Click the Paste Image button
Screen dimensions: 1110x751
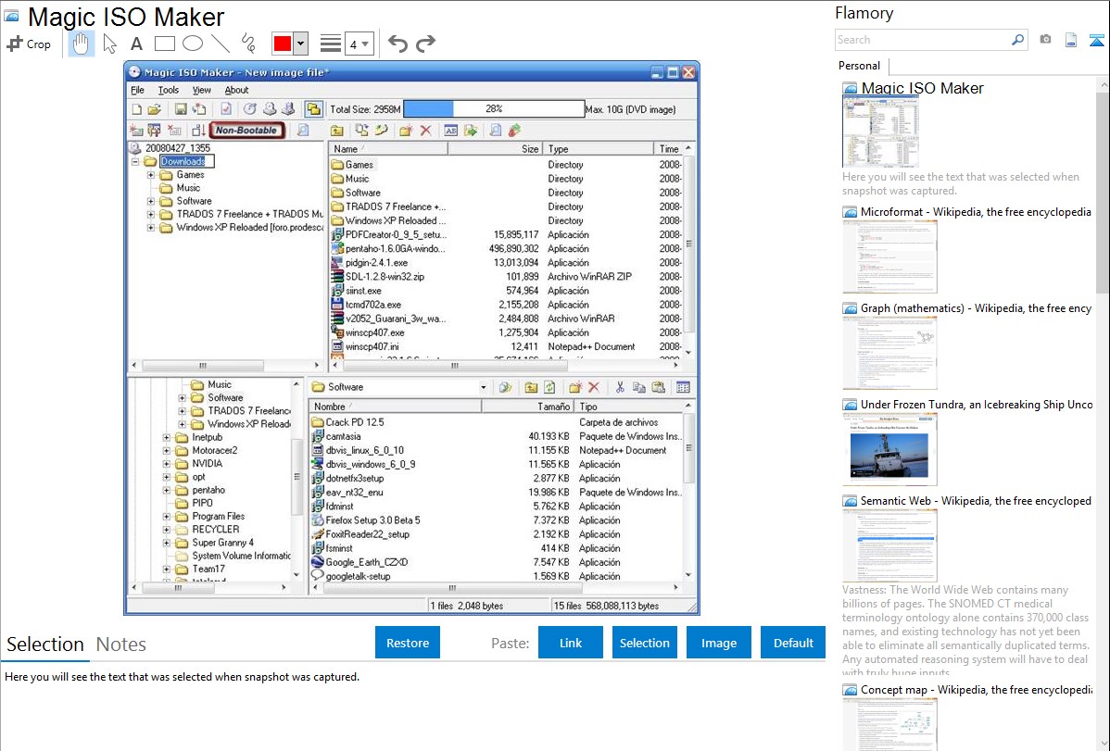[718, 643]
